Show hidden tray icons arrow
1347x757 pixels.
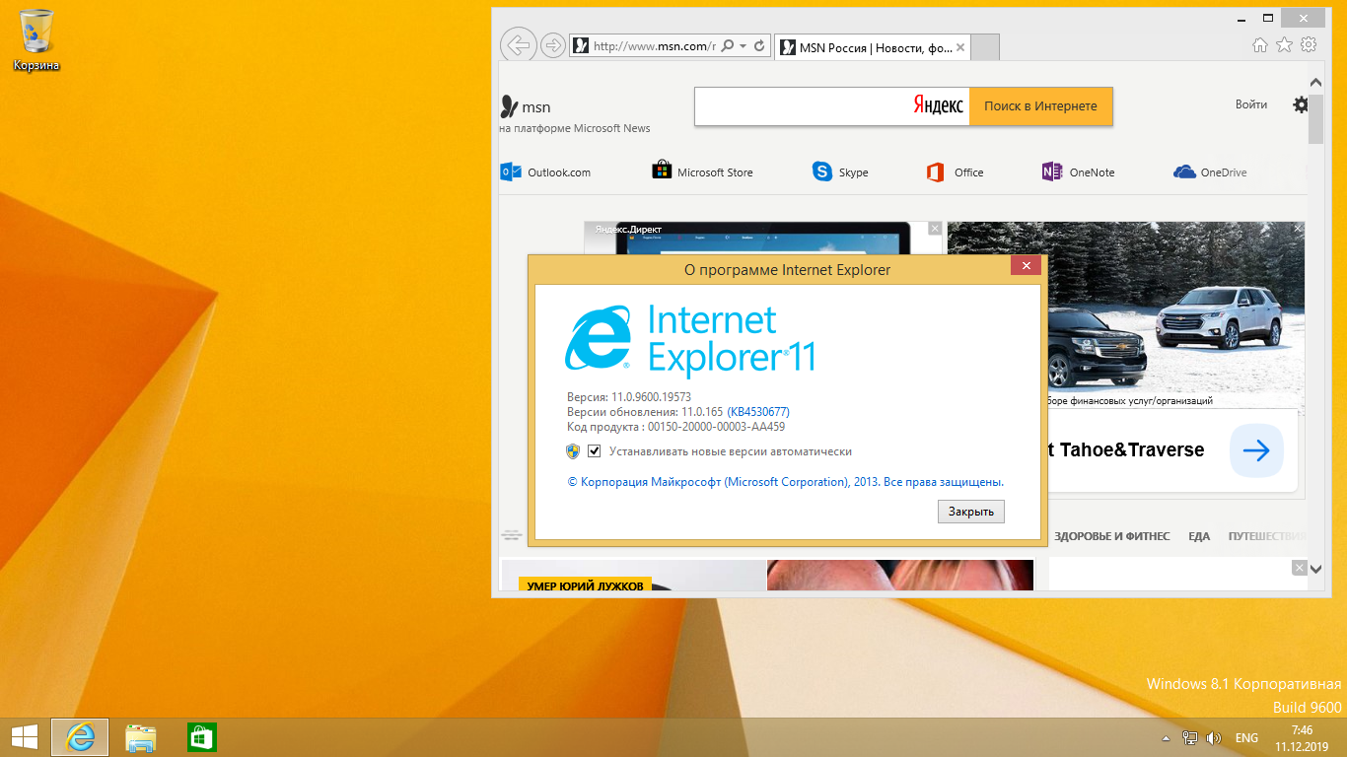(x=1166, y=738)
